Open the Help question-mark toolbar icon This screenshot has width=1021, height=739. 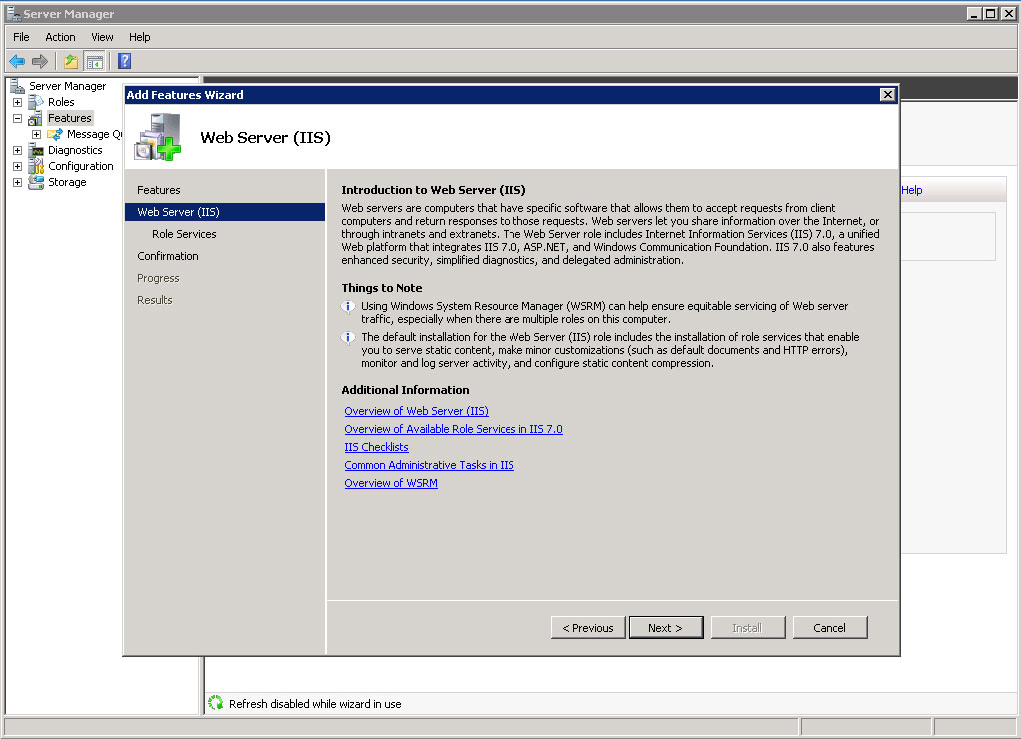[124, 61]
